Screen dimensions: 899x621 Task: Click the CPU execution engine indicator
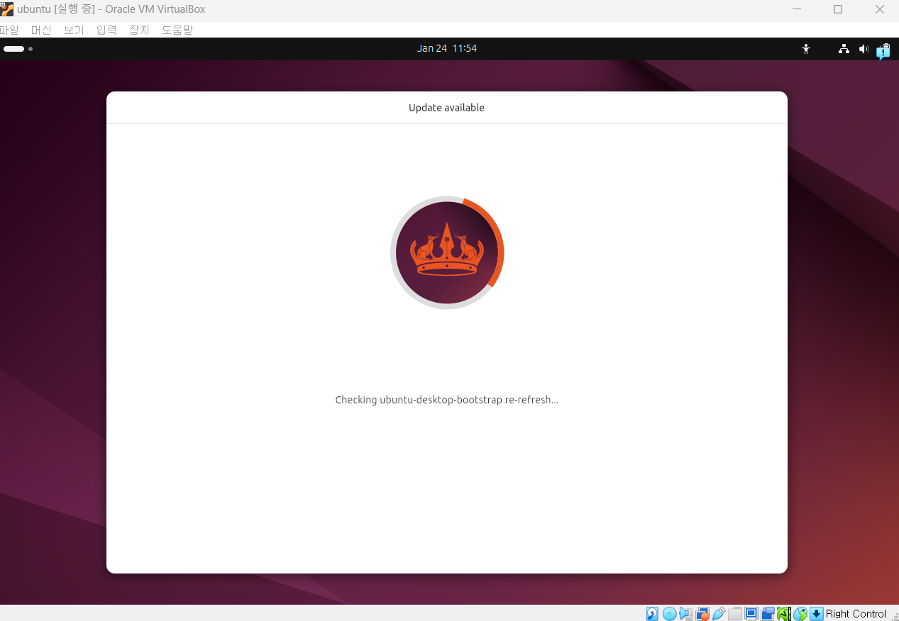[784, 614]
